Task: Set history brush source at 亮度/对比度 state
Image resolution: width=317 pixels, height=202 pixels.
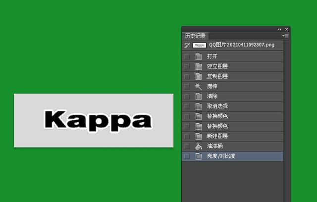Action: pyautogui.click(x=187, y=156)
